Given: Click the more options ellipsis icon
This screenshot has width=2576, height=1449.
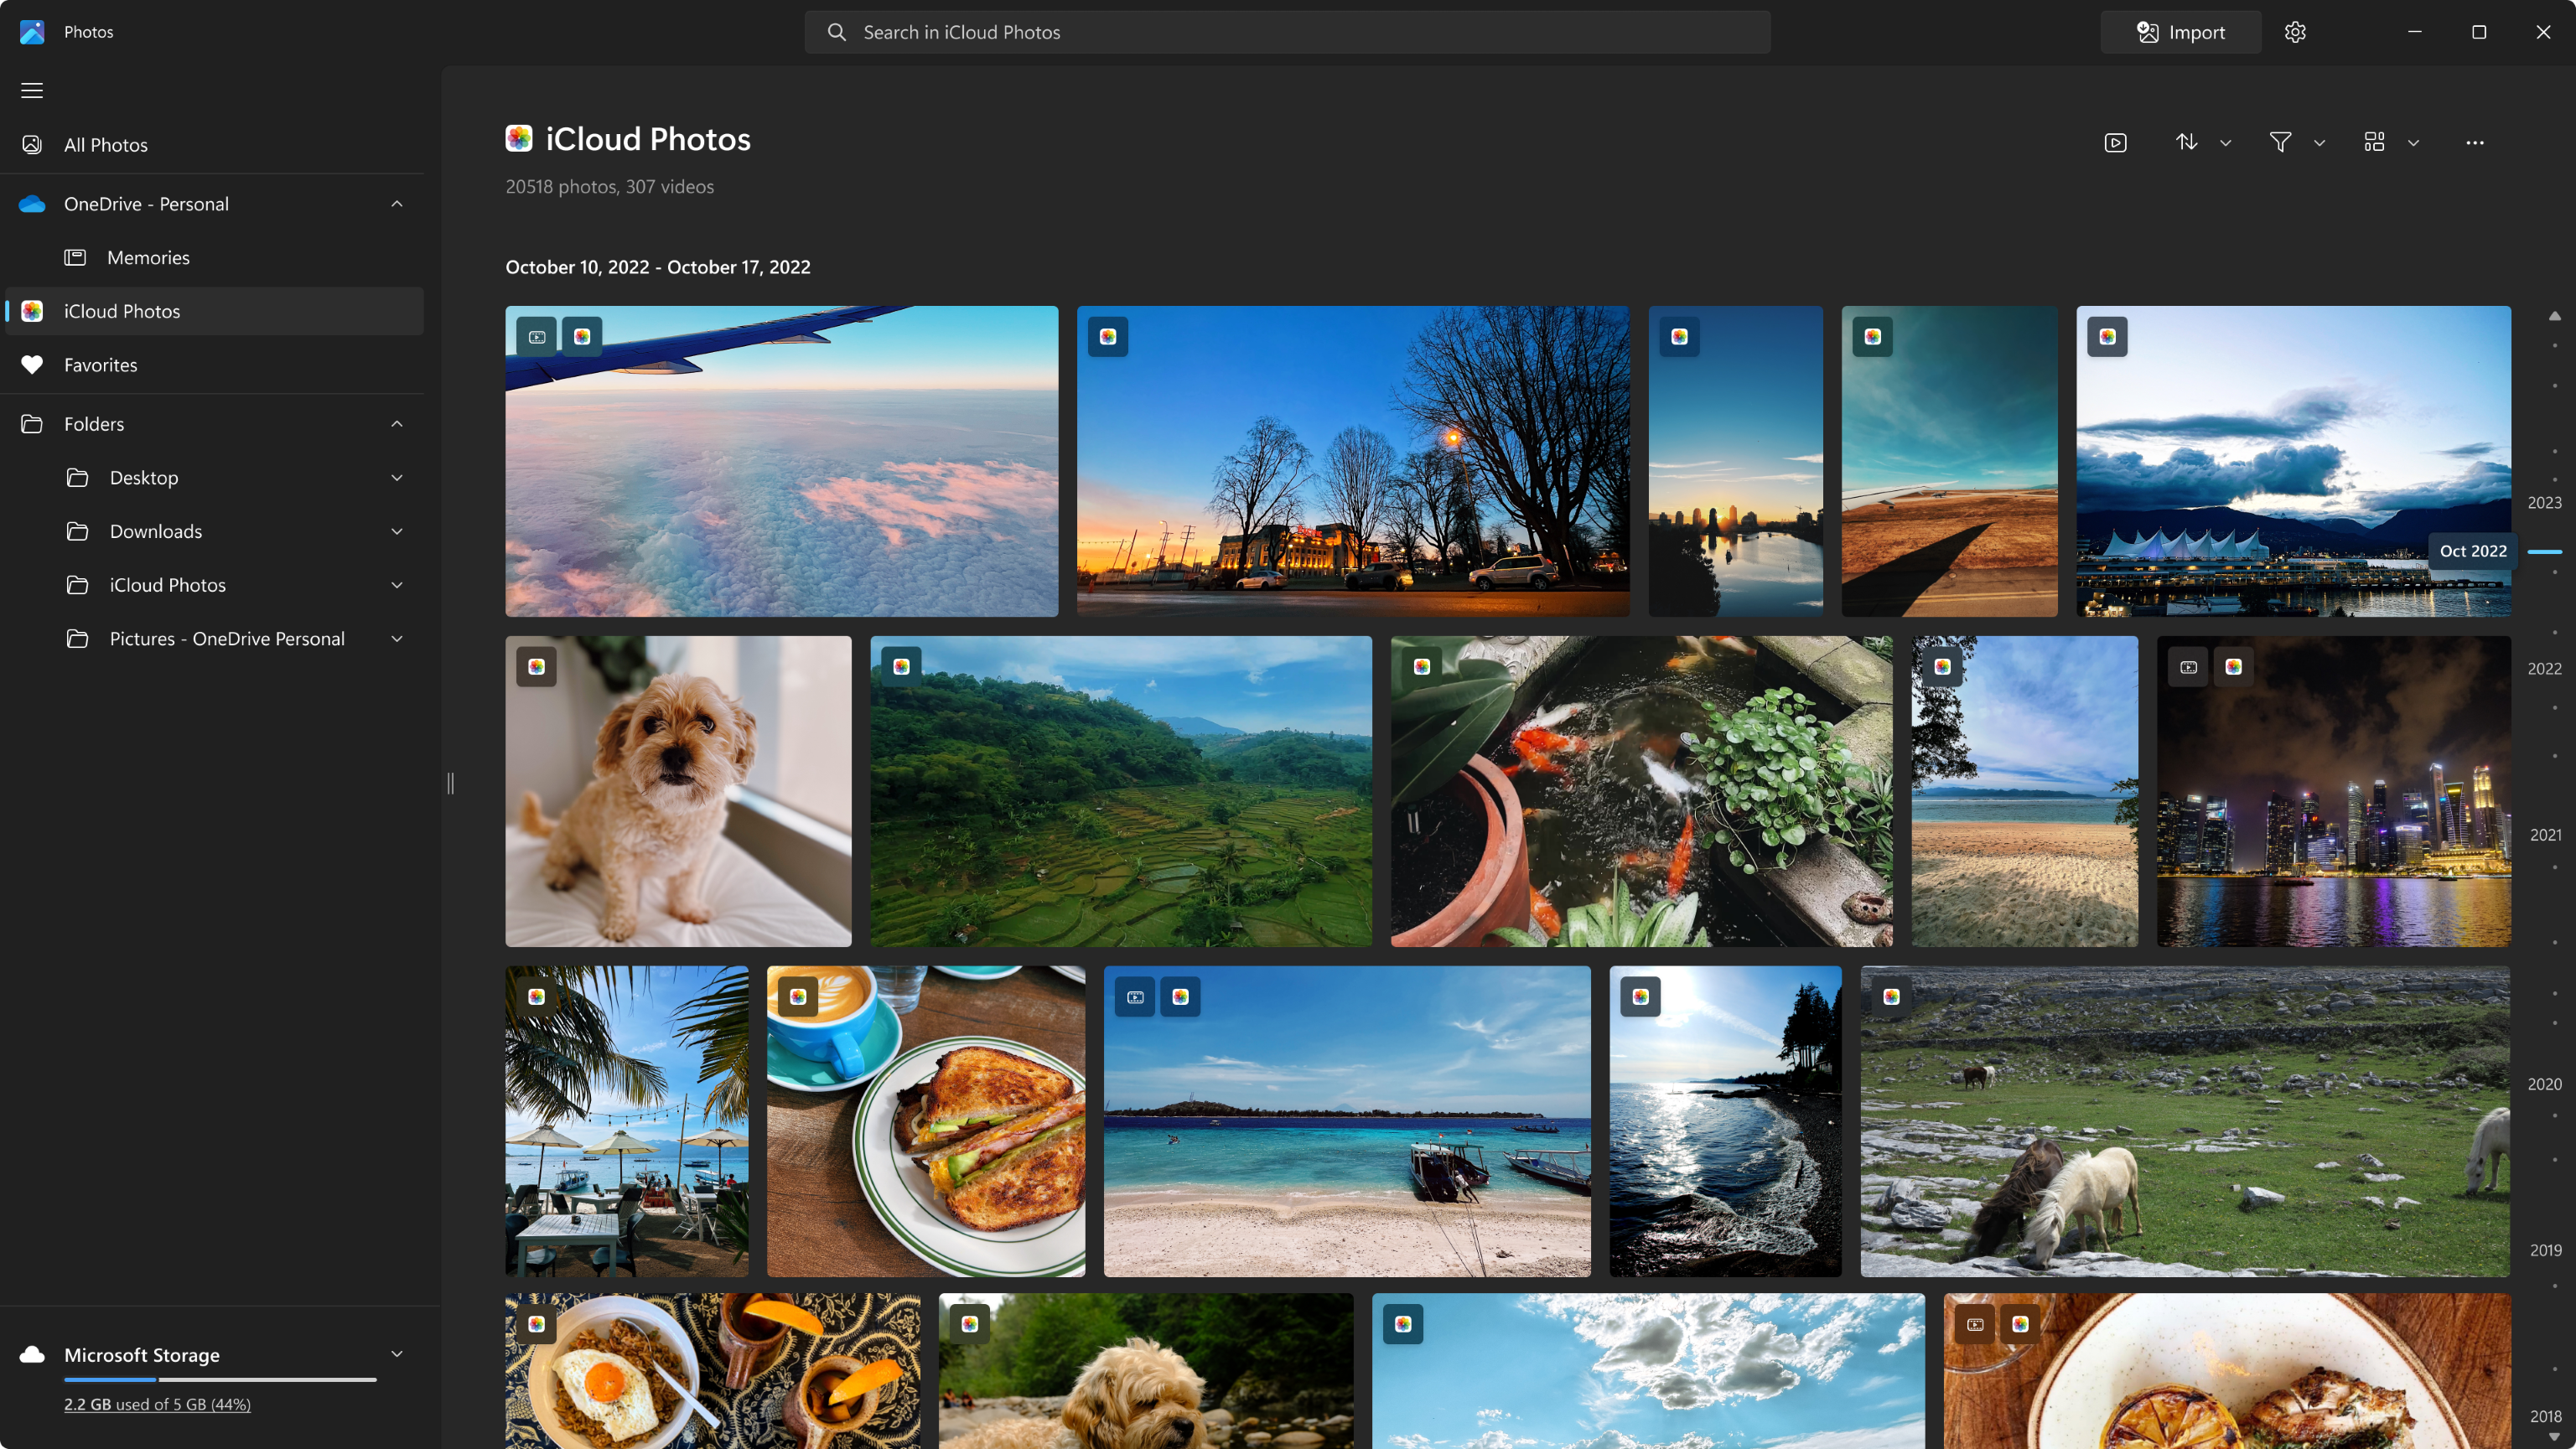Looking at the screenshot, I should pyautogui.click(x=2474, y=142).
